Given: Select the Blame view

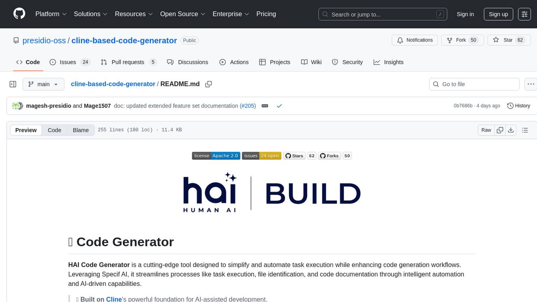Looking at the screenshot, I should tap(81, 130).
